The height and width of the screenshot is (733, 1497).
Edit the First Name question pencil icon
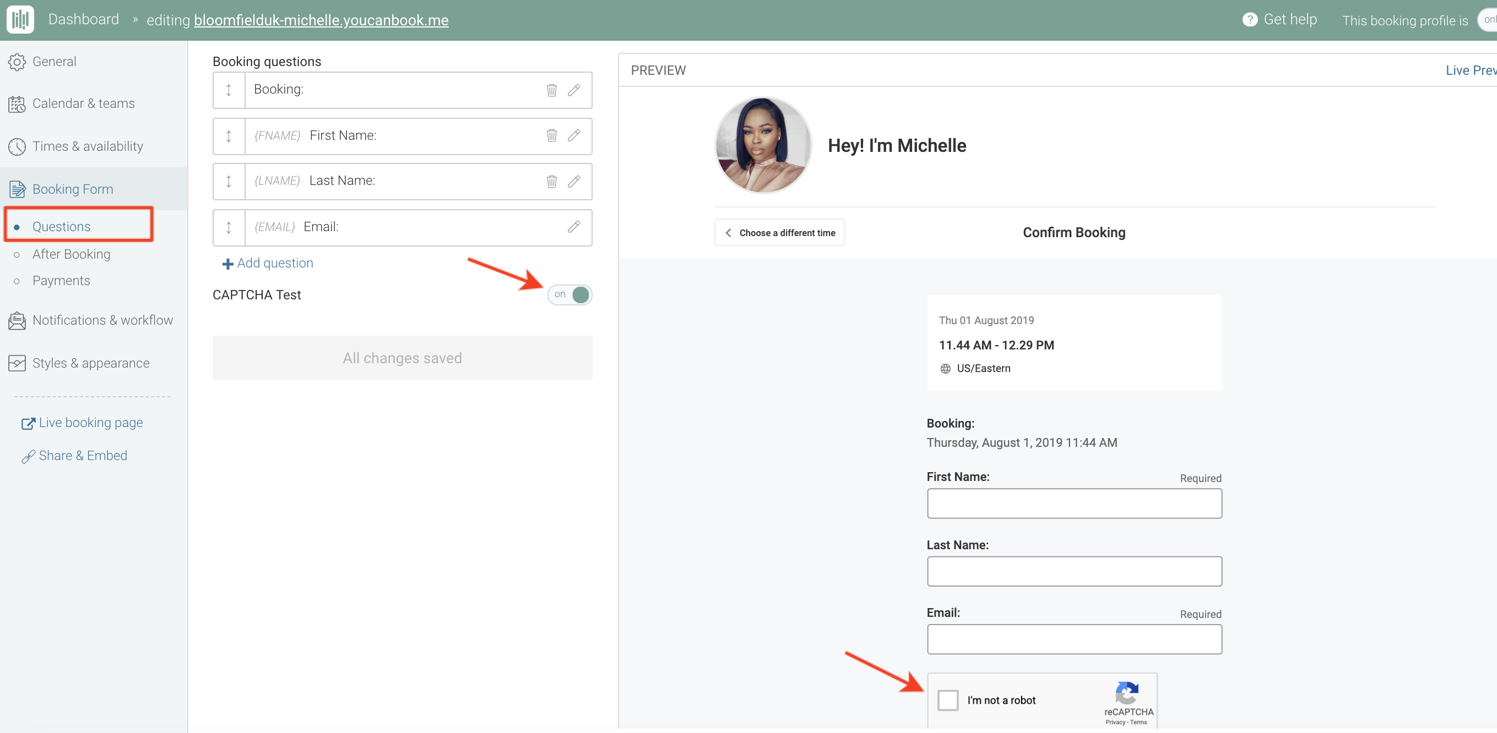click(573, 135)
